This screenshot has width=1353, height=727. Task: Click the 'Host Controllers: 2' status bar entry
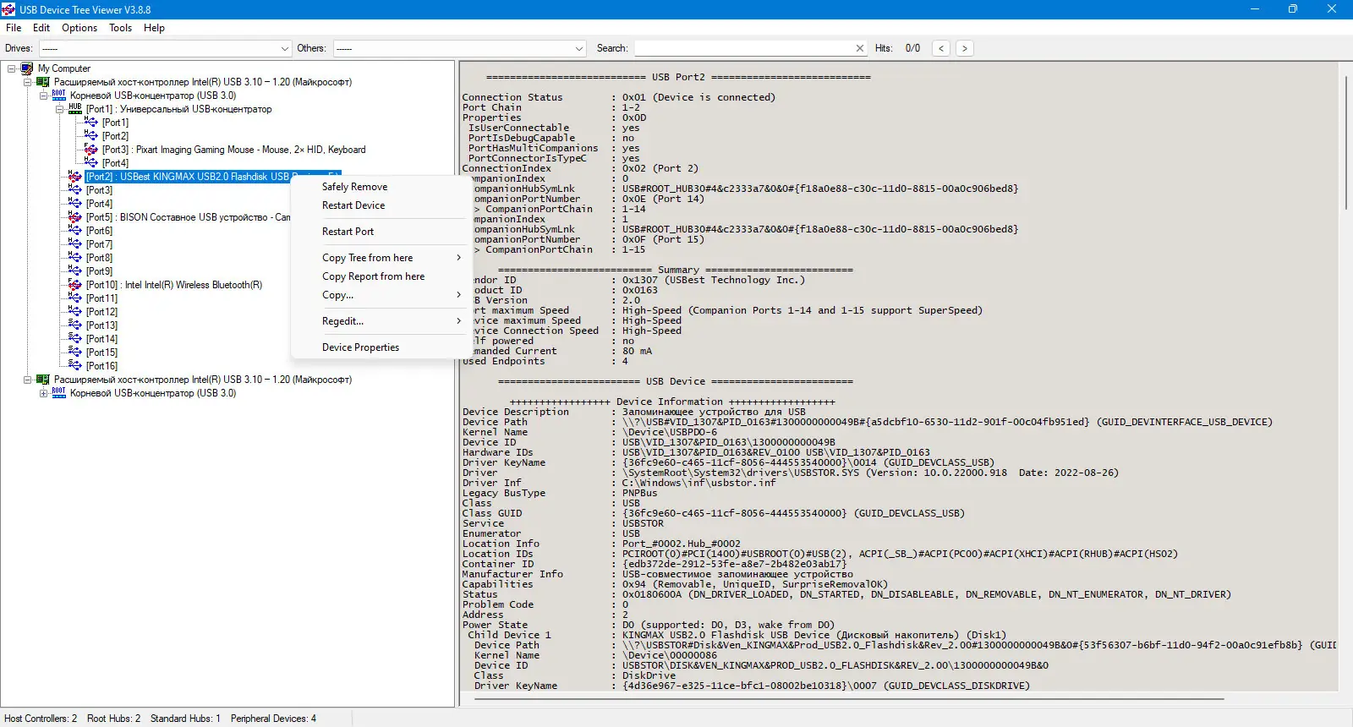(x=41, y=719)
